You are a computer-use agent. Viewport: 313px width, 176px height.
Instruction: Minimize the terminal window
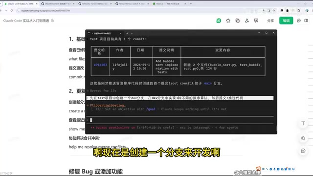(259, 33)
